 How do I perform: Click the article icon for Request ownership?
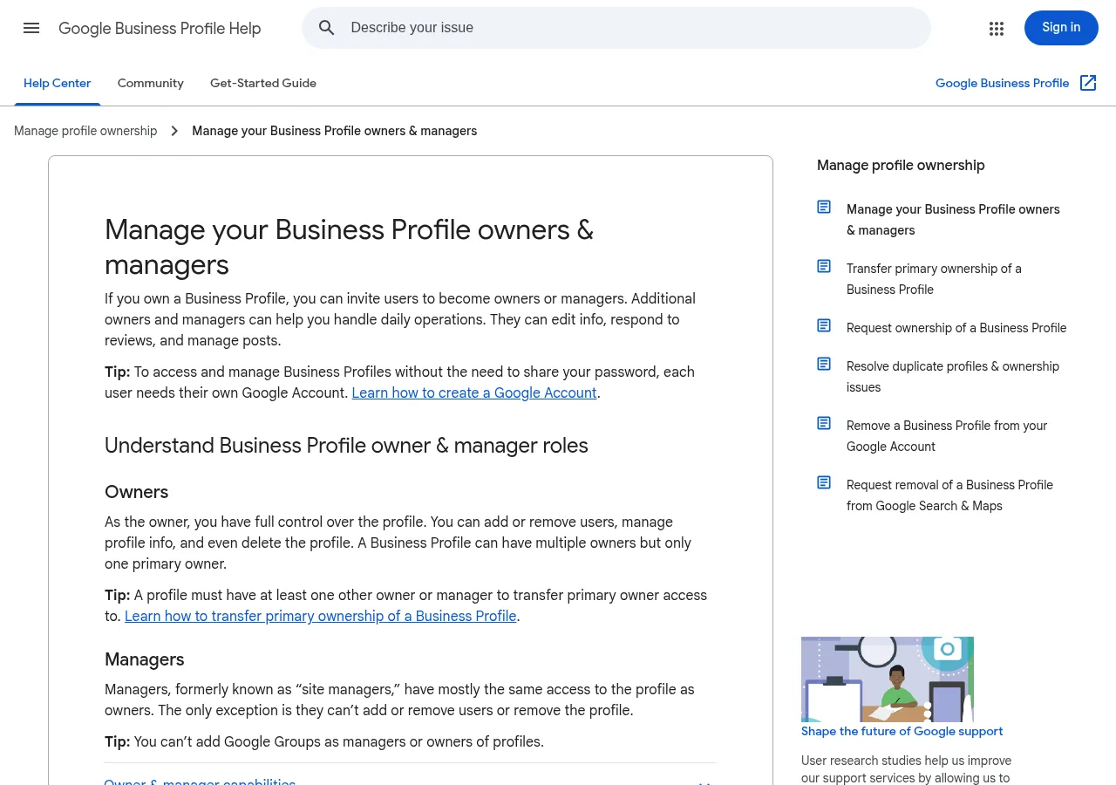click(824, 325)
